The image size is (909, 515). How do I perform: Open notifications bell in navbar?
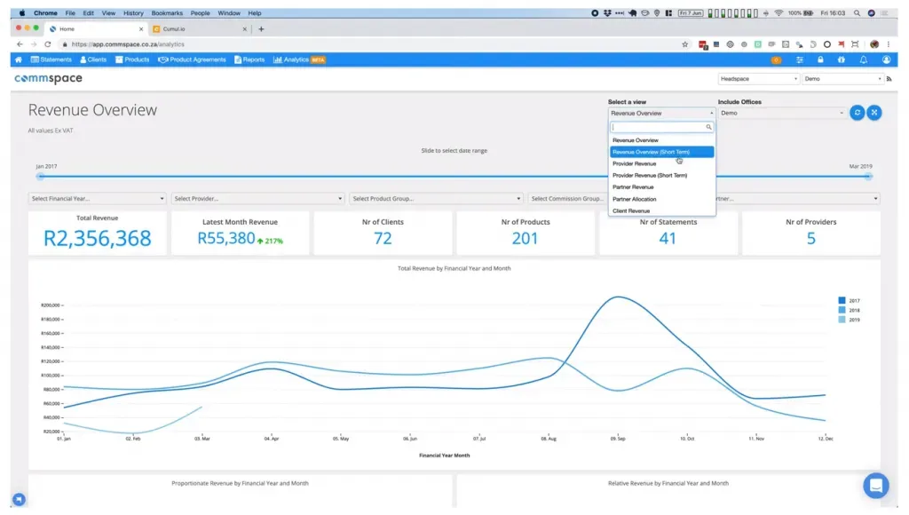pyautogui.click(x=863, y=59)
